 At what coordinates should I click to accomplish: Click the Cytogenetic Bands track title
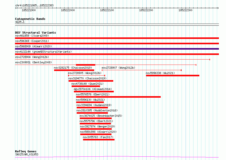[x=30, y=19]
